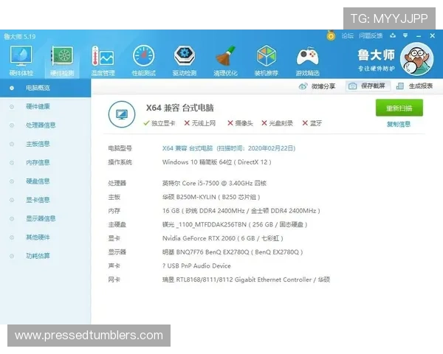Select the 装机推荐 cube icon
Screen dimensions: 443x354
click(x=267, y=58)
